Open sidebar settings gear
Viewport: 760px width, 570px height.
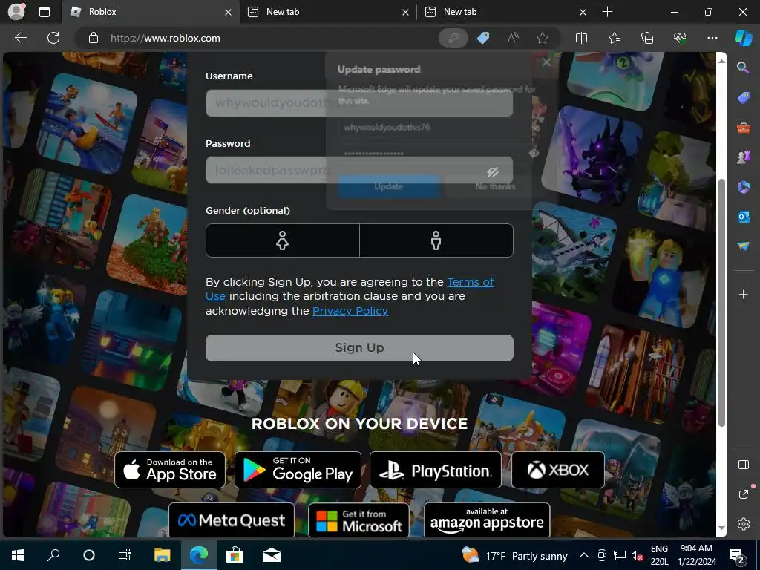coord(743,524)
